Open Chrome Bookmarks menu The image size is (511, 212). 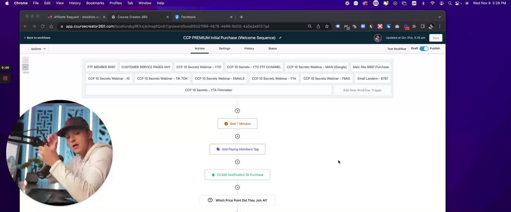95,3
